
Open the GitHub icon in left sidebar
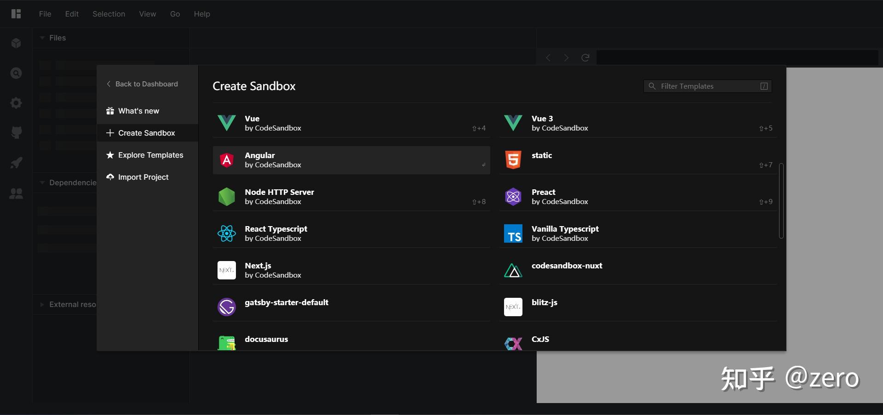(x=16, y=133)
